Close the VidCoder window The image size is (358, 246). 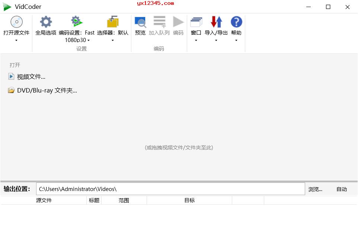348,7
